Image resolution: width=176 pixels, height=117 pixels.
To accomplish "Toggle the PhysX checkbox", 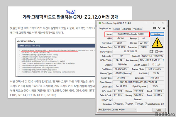I will coord(136,104).
